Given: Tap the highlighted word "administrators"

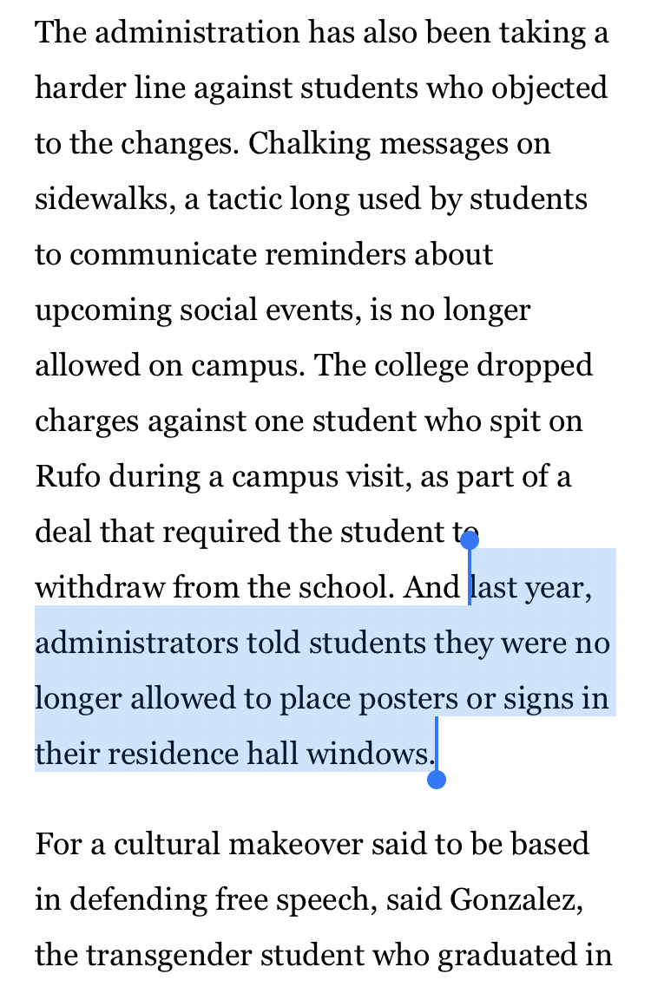Looking at the screenshot, I should [x=135, y=643].
